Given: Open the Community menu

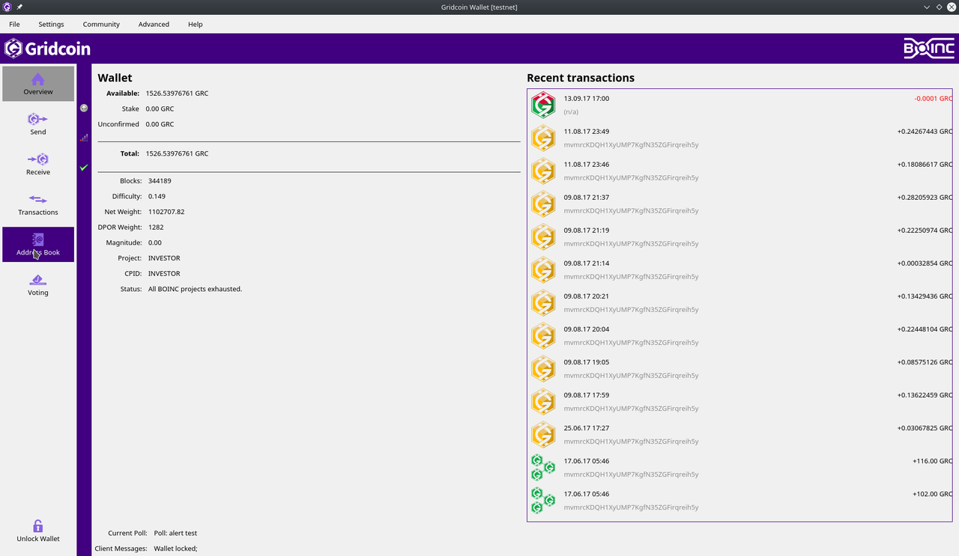Looking at the screenshot, I should tap(101, 24).
